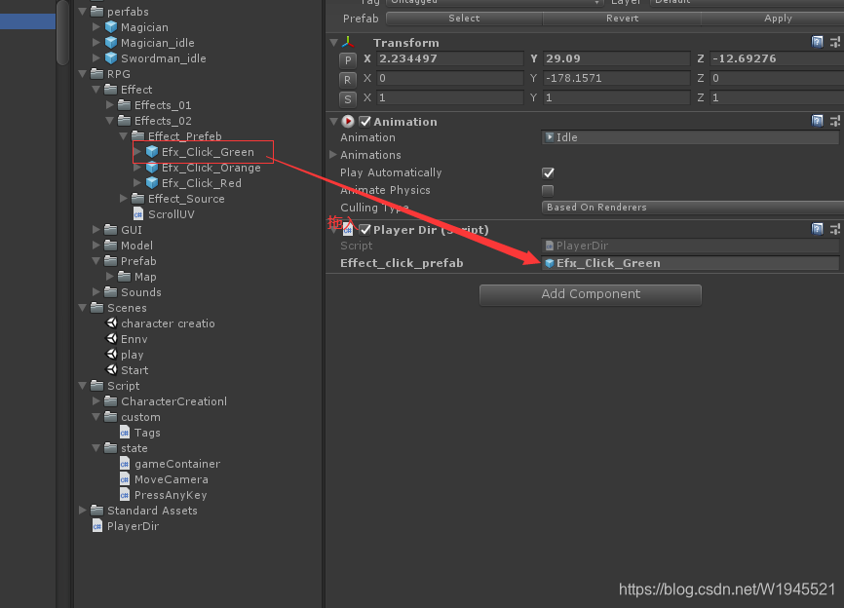Screen dimensions: 844x608
Task: Open Player Dir component settings menu
Action: pyautogui.click(x=835, y=229)
